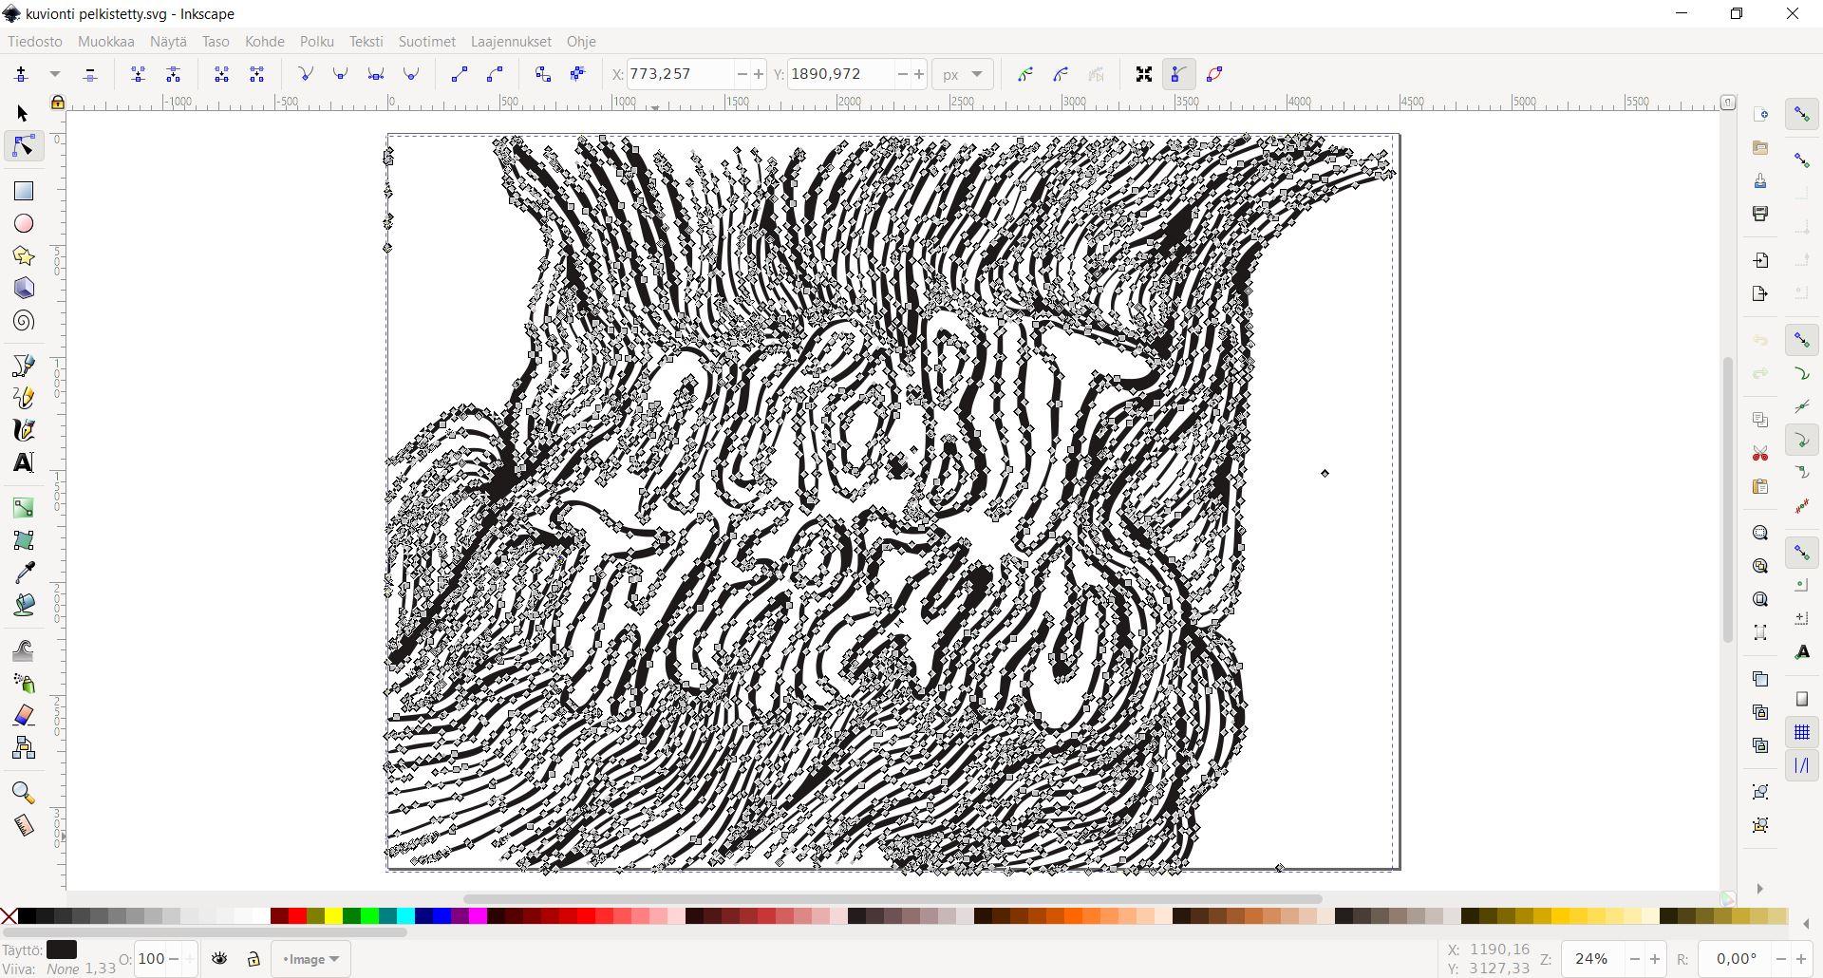Viewport: 1823px width, 978px height.
Task: Open the Suotimet menu
Action: [x=427, y=42]
